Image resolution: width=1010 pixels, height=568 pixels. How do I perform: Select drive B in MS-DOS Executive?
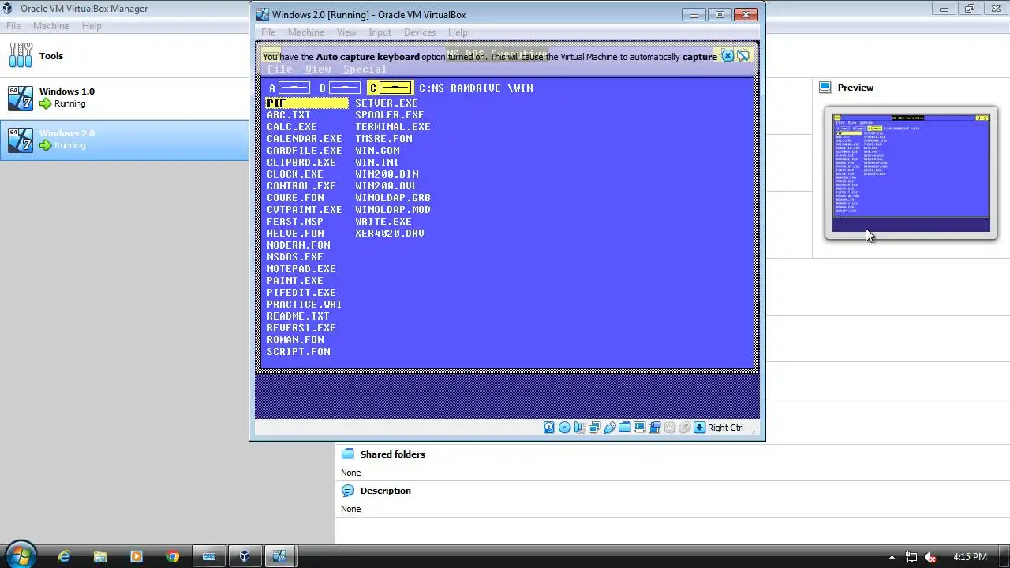pyautogui.click(x=340, y=88)
